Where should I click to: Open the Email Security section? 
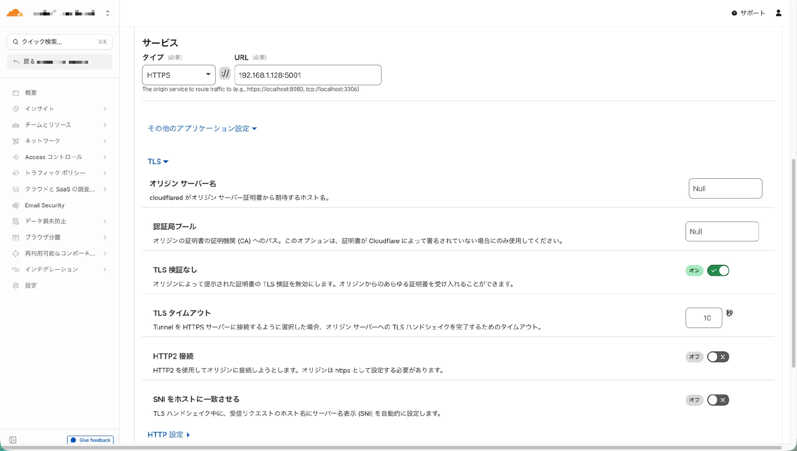(44, 205)
